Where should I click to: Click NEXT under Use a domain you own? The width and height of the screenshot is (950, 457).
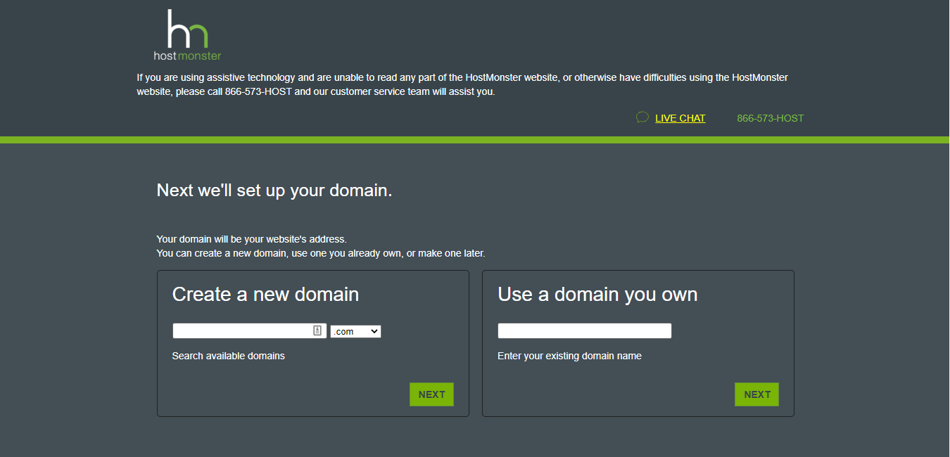pos(756,394)
